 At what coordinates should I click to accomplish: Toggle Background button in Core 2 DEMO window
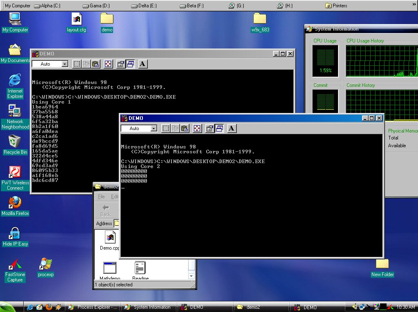[219, 128]
